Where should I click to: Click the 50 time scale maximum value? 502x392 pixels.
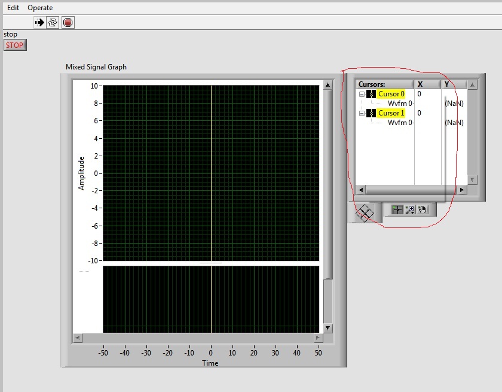pyautogui.click(x=318, y=353)
